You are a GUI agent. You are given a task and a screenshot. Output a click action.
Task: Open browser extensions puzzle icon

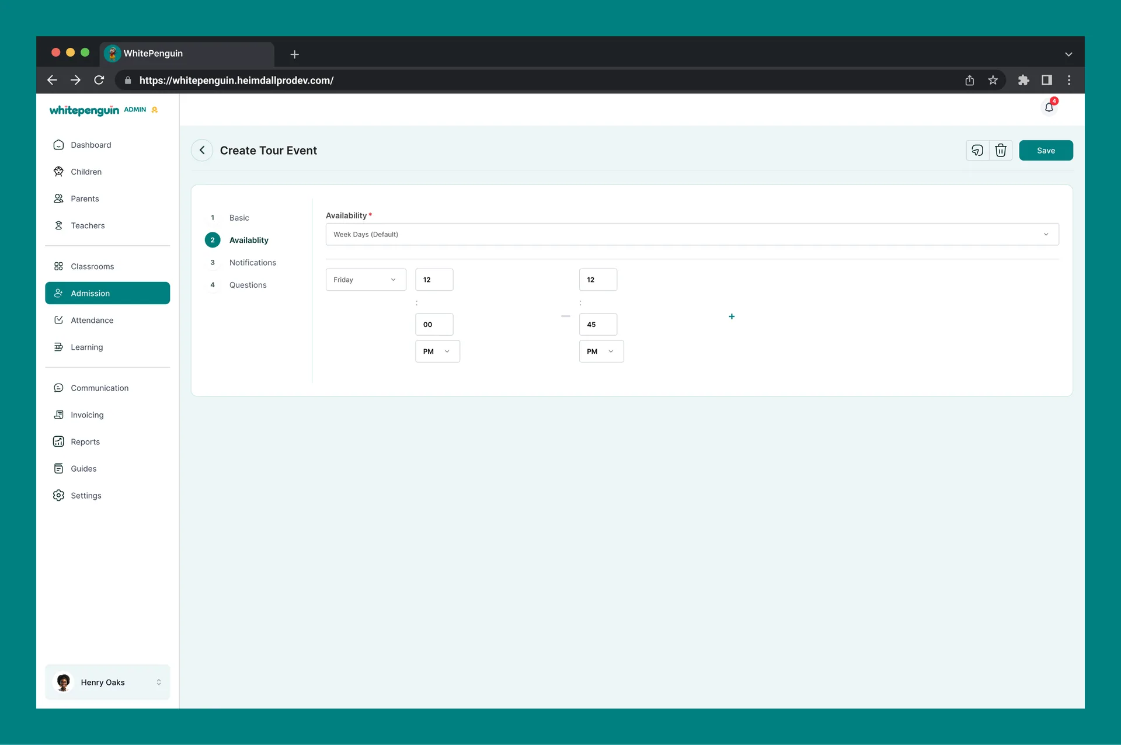point(1023,80)
